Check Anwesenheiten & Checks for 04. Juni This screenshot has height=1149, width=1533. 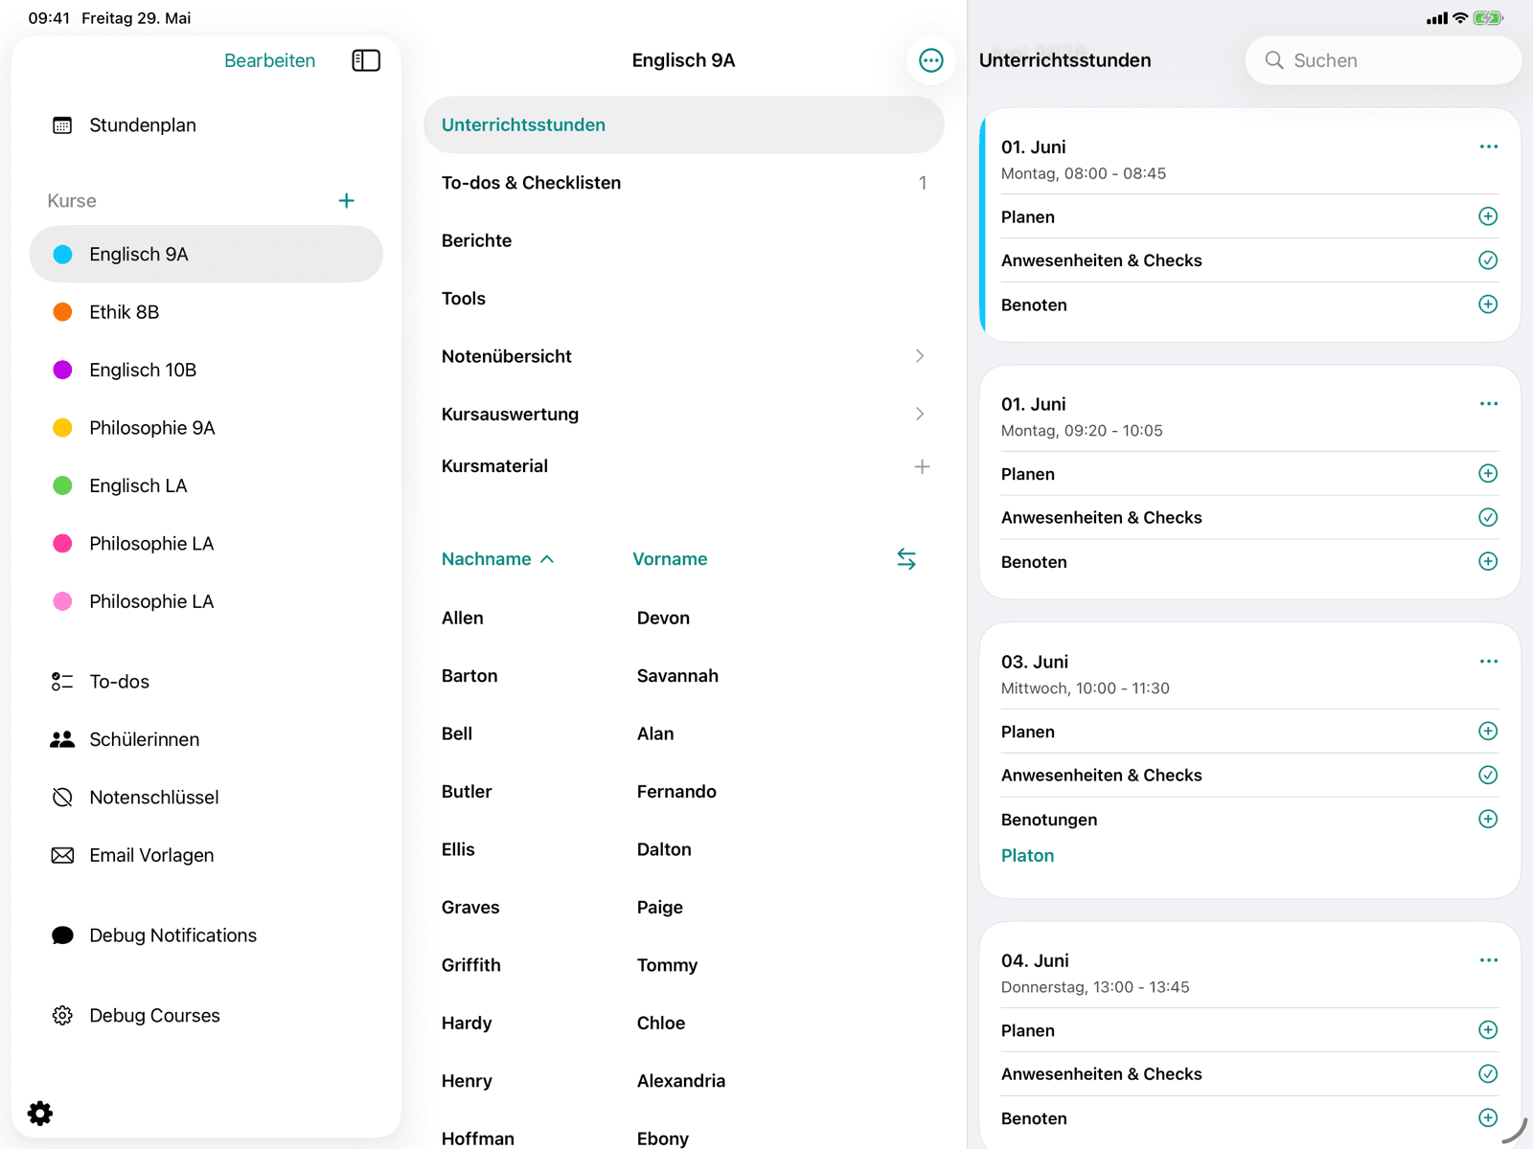click(1488, 1074)
